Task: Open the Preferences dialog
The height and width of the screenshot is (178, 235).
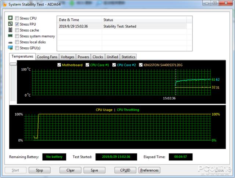Action: click(149, 170)
